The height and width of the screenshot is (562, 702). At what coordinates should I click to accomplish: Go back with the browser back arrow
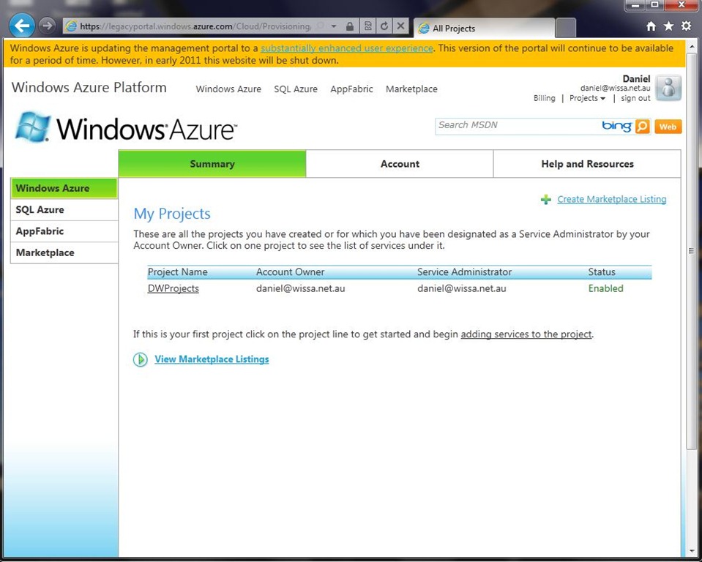pyautogui.click(x=22, y=26)
